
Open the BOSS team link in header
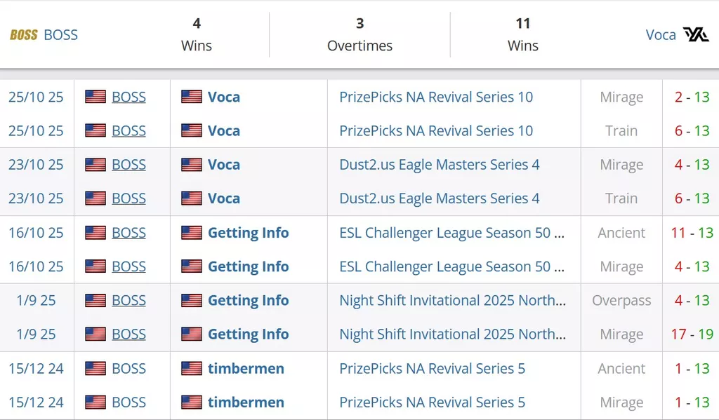point(61,35)
